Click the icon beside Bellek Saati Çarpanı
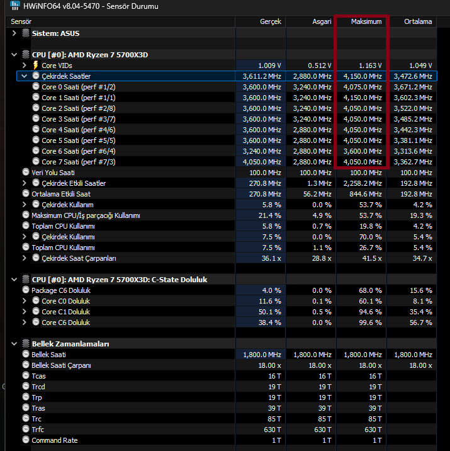The height and width of the screenshot is (451, 450). [x=26, y=365]
